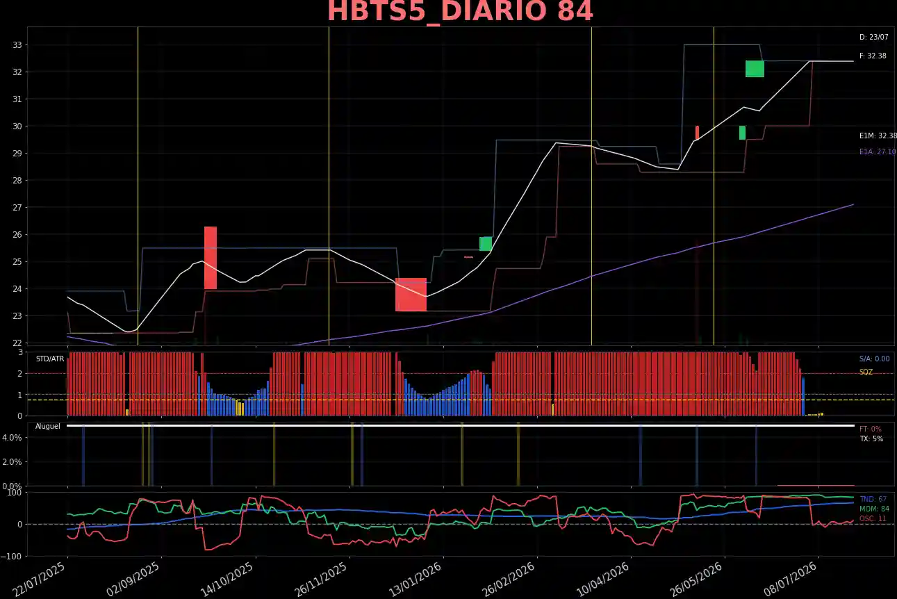Click the 2.0% axis label in Aluguel panel
The height and width of the screenshot is (599, 897).
point(13,462)
